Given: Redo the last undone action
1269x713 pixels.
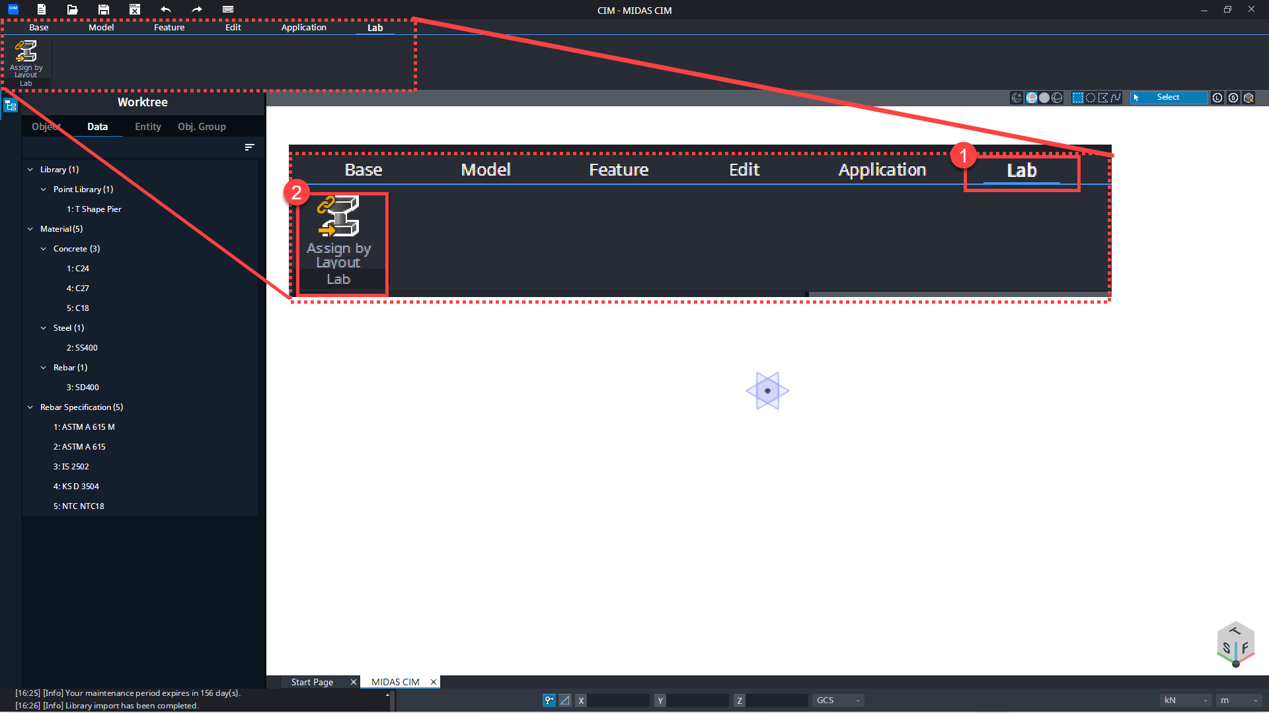Looking at the screenshot, I should [x=197, y=9].
